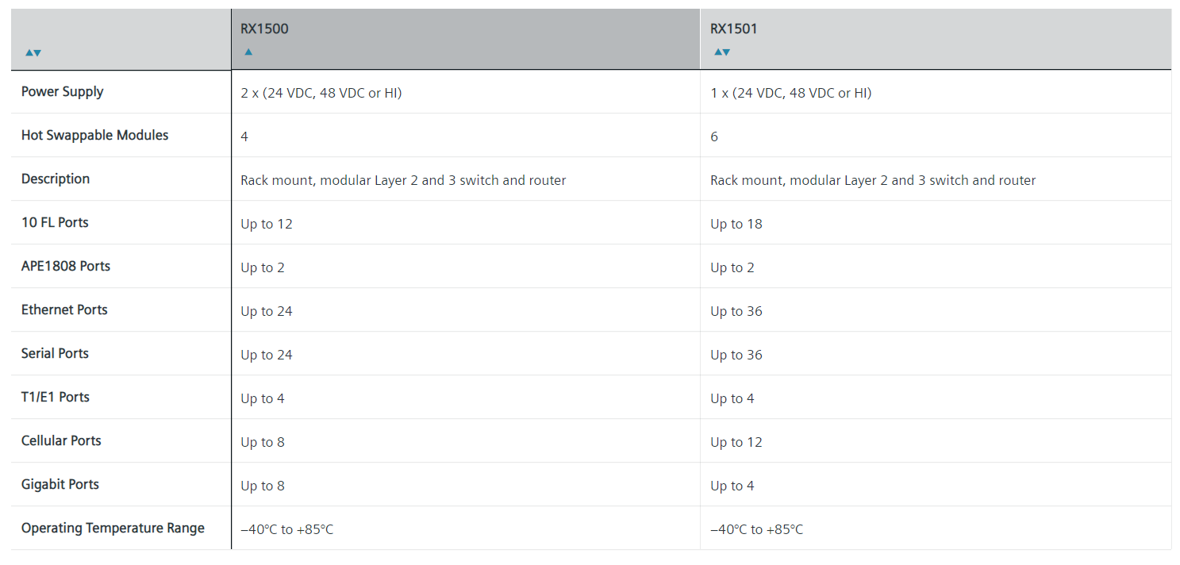The width and height of the screenshot is (1180, 565).
Task: Click the T1/E1 Ports row label
Action: tap(56, 397)
